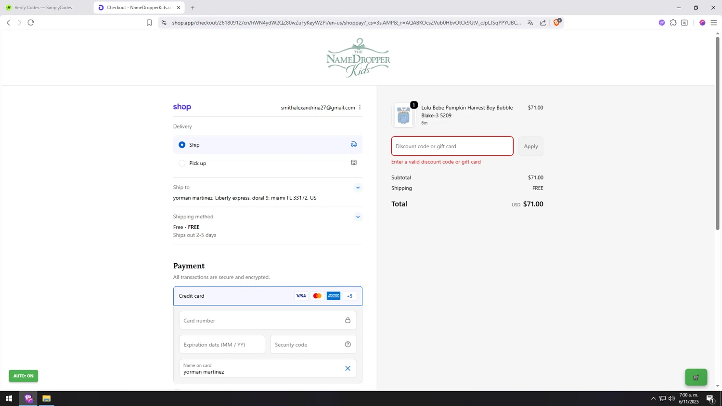Expand the Ship to section
Image resolution: width=722 pixels, height=406 pixels.
(358, 188)
